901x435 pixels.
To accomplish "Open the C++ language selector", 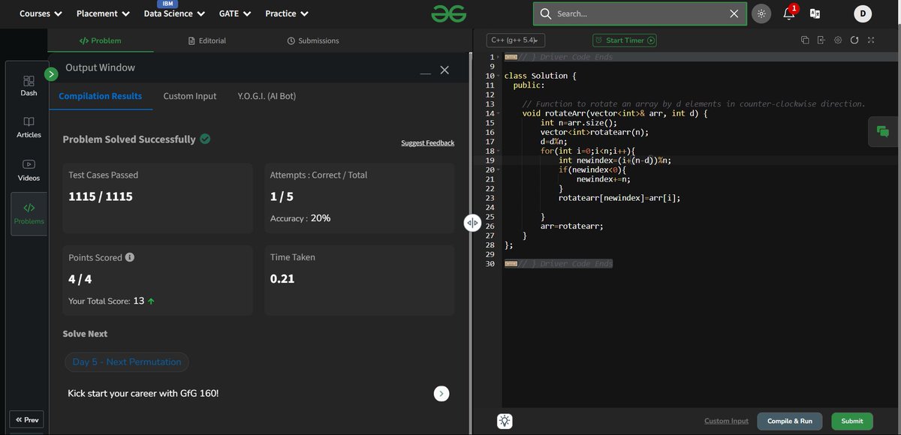I will click(516, 40).
